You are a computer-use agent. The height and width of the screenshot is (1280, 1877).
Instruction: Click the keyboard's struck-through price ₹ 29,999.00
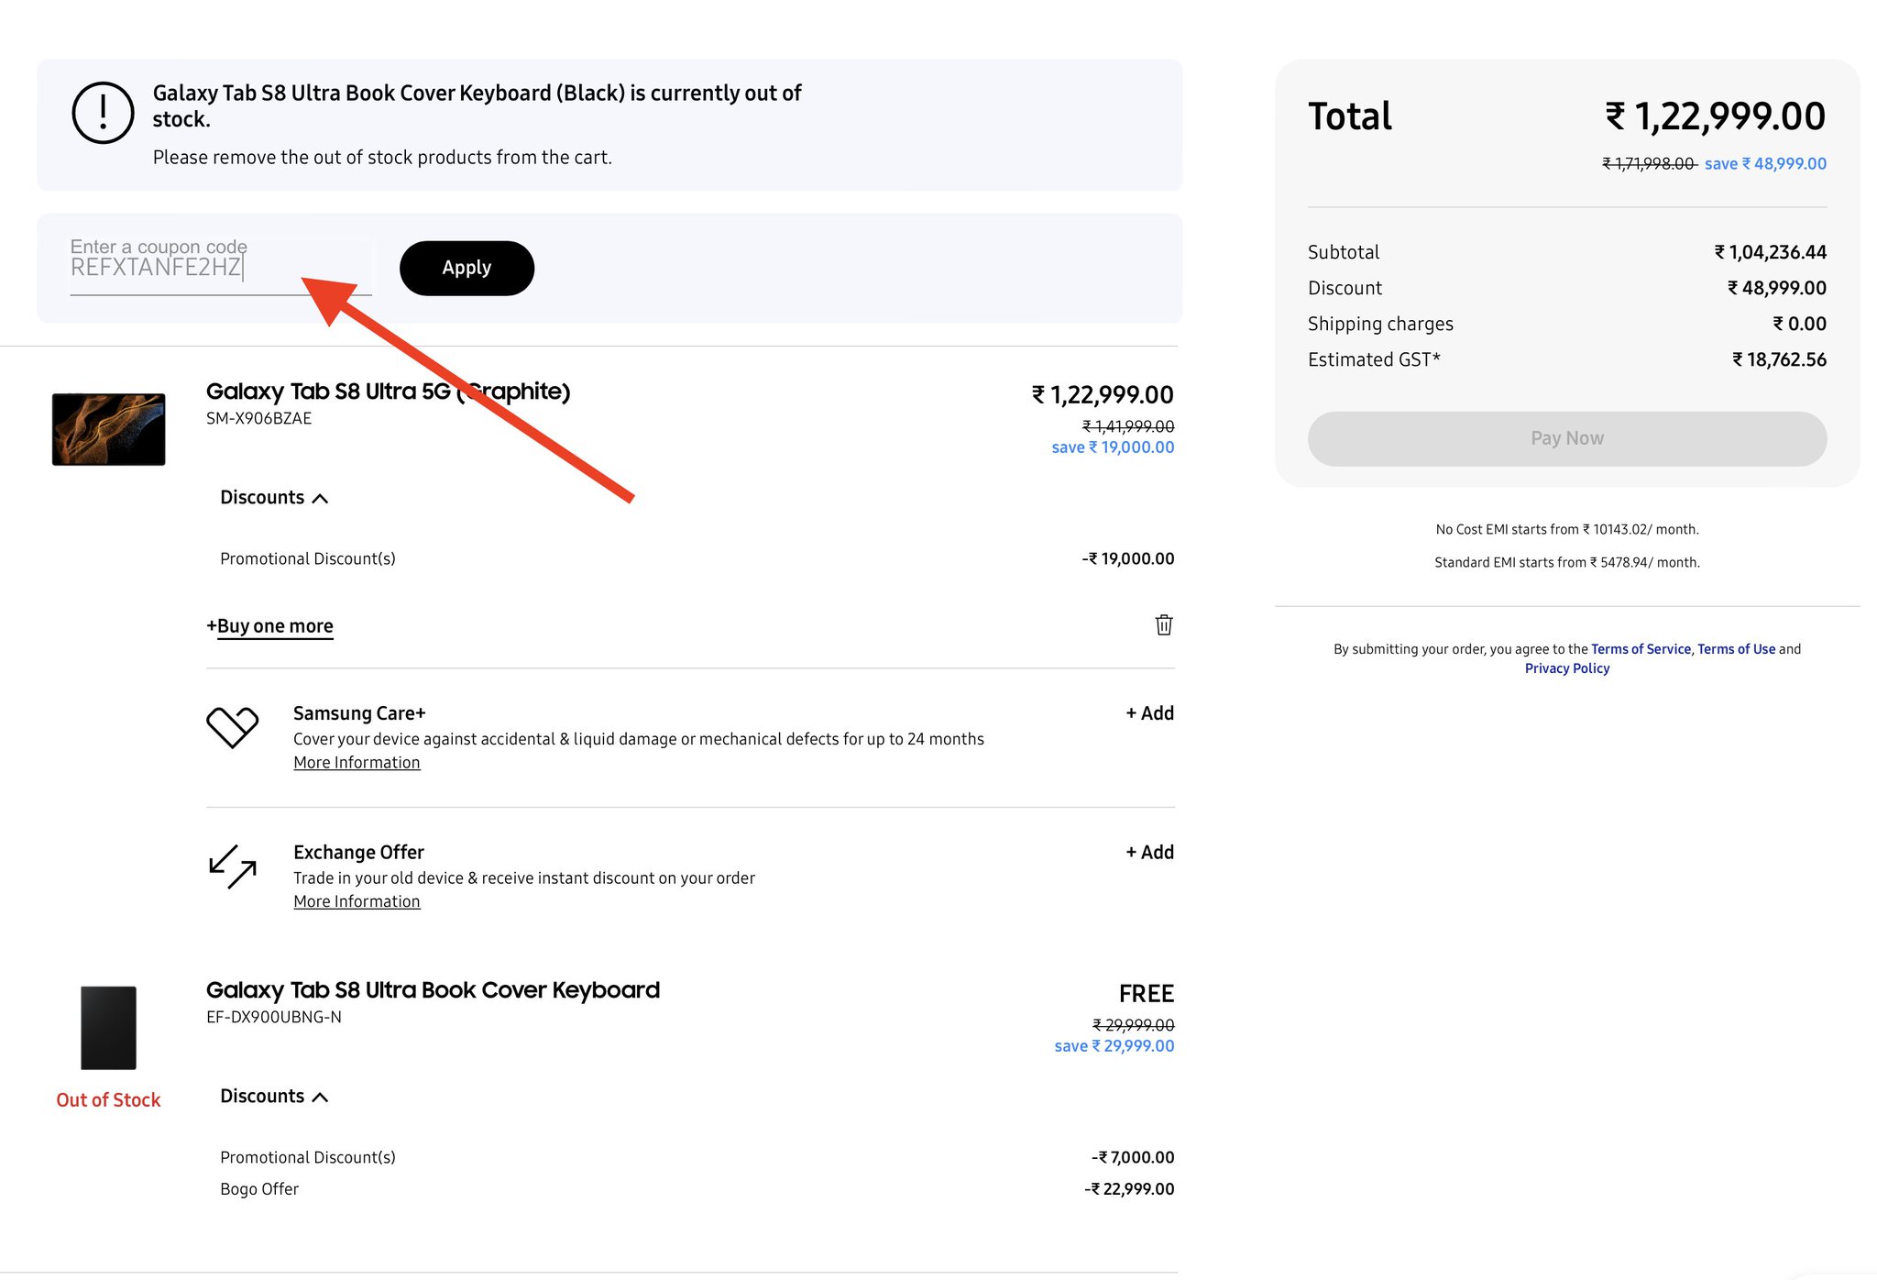[1134, 1025]
